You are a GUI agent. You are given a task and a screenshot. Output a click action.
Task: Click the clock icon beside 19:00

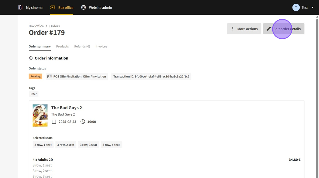pos(83,122)
